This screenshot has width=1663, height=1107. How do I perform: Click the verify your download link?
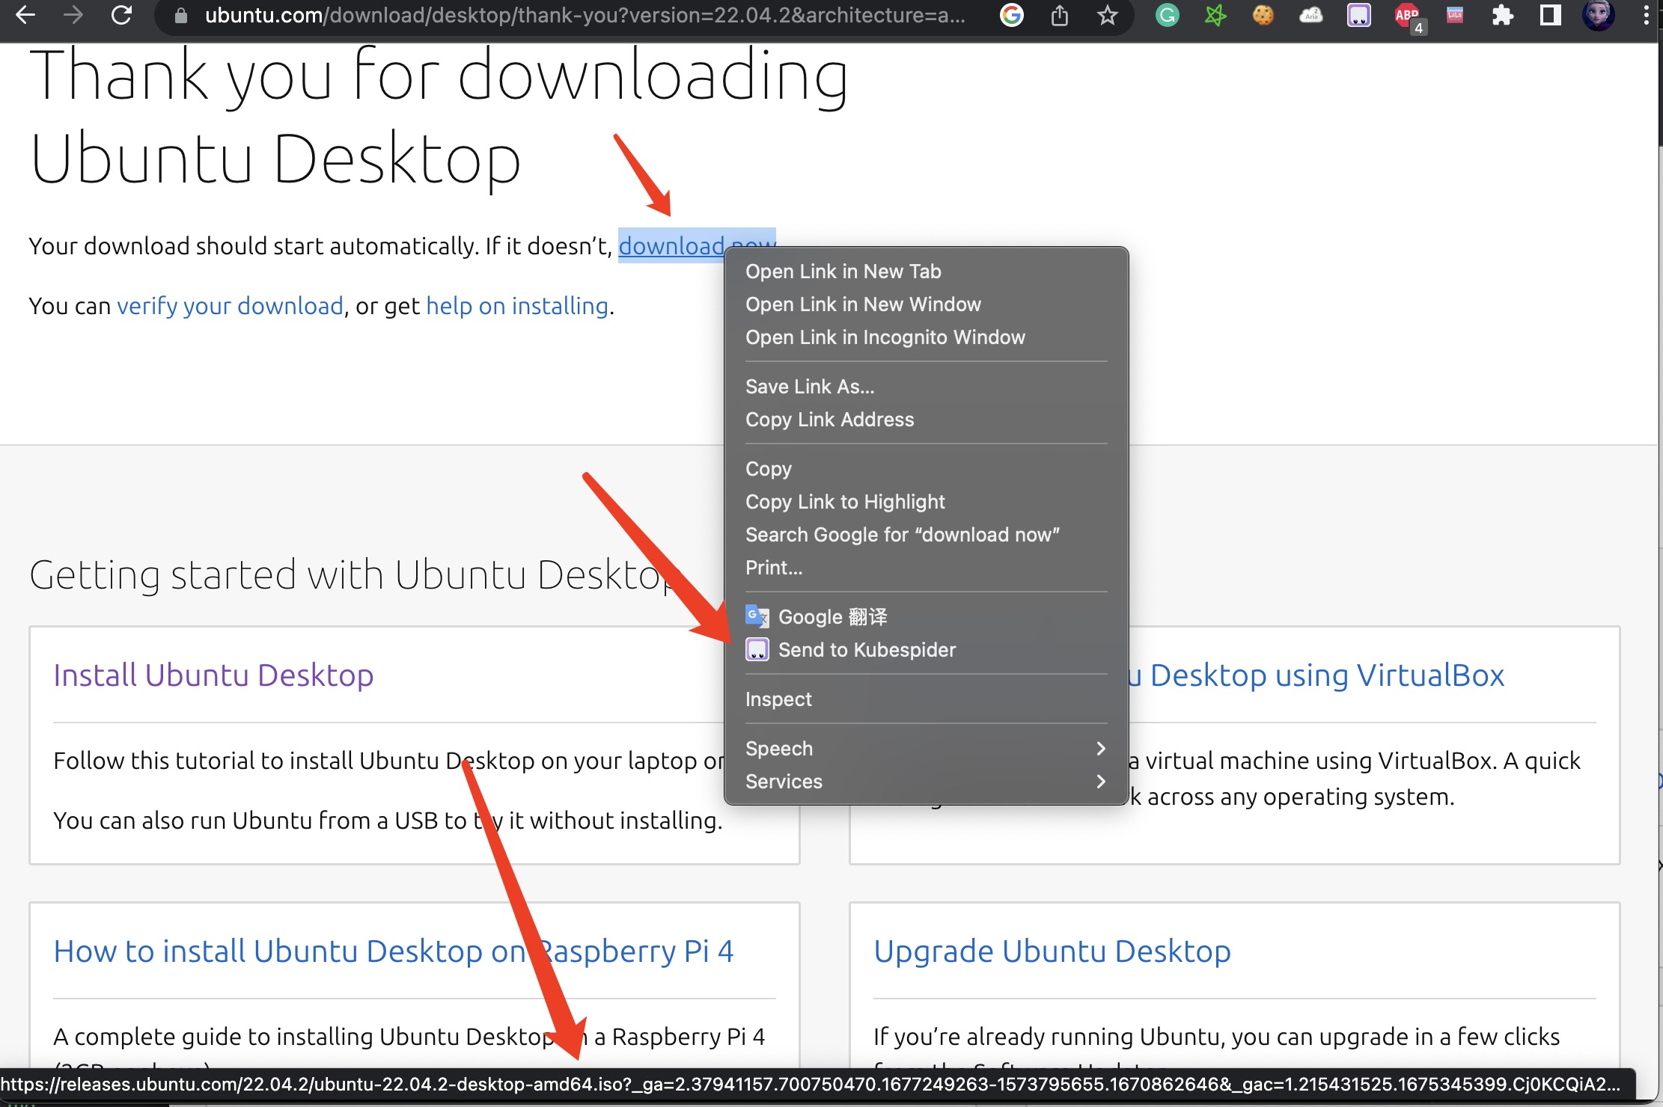point(230,305)
